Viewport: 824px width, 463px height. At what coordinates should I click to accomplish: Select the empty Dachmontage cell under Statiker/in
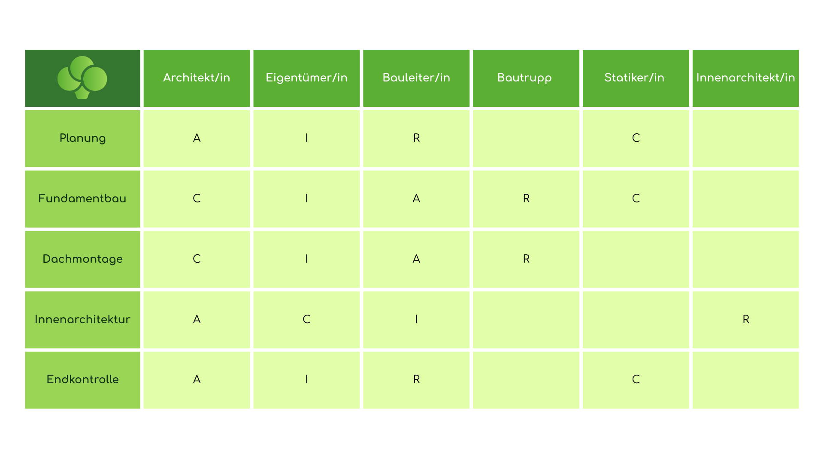tap(636, 259)
